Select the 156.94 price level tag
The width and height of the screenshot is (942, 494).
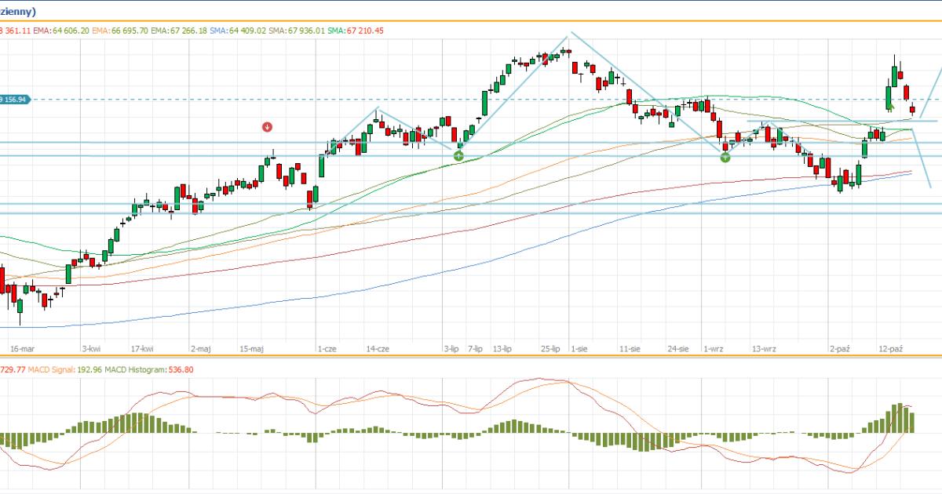point(14,100)
